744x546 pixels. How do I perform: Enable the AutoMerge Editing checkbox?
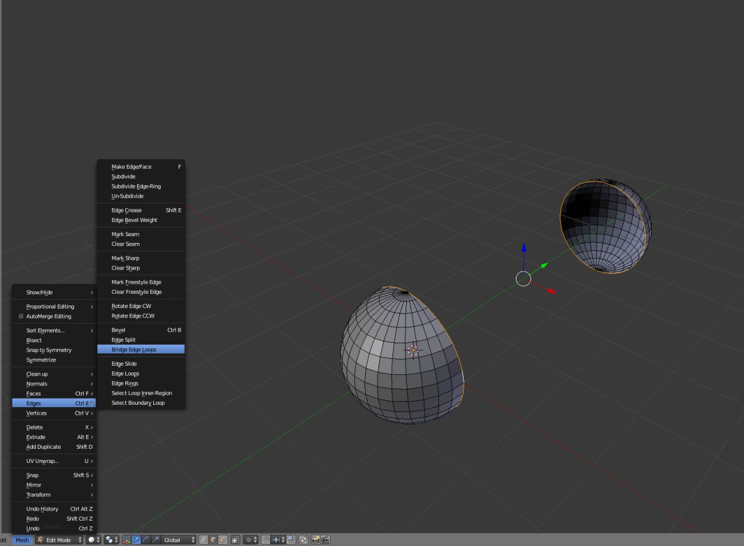coord(21,317)
